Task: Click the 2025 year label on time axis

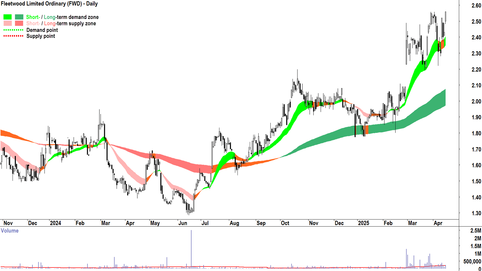Action: 363,223
